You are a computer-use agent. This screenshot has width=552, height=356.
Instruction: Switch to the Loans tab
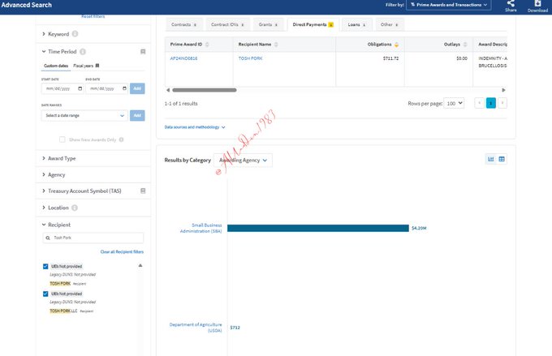pos(353,24)
